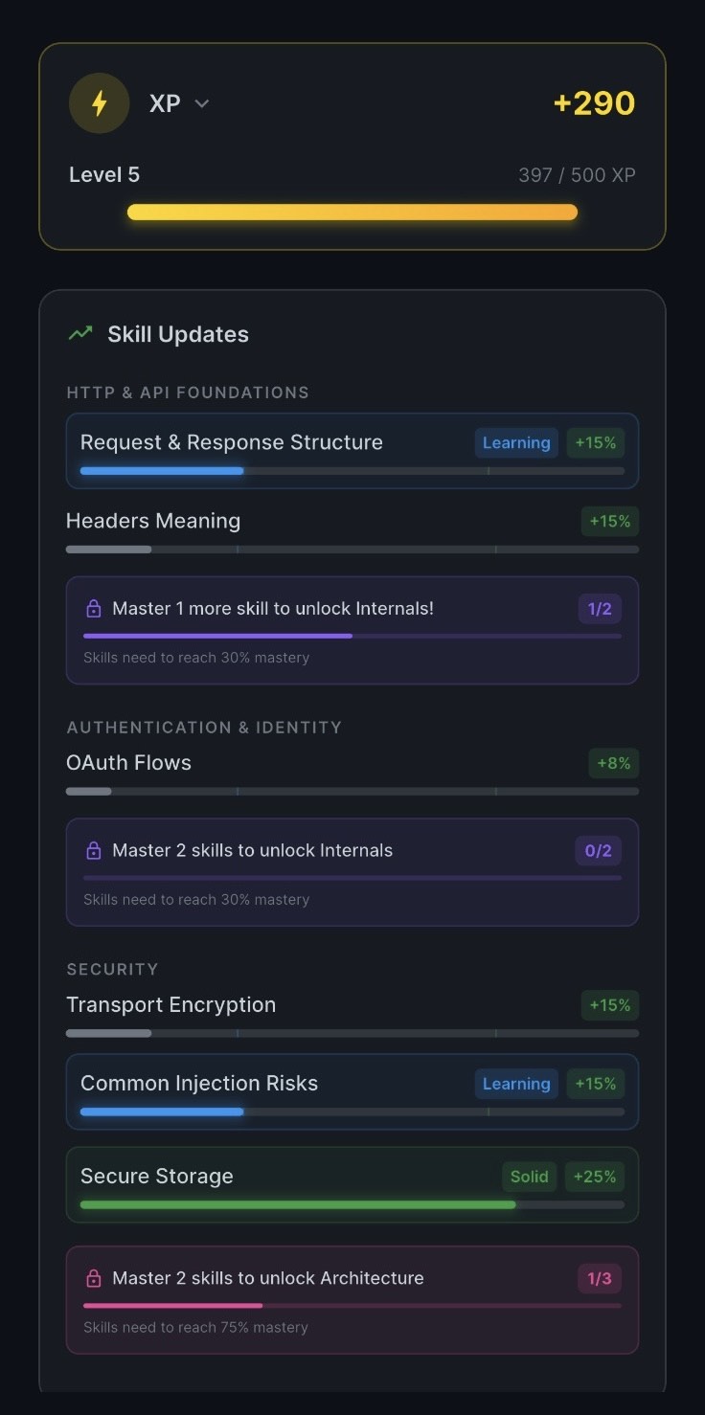Click the 1/3 counter on Architecture unlock card
This screenshot has width=705, height=1415.
(x=600, y=1278)
